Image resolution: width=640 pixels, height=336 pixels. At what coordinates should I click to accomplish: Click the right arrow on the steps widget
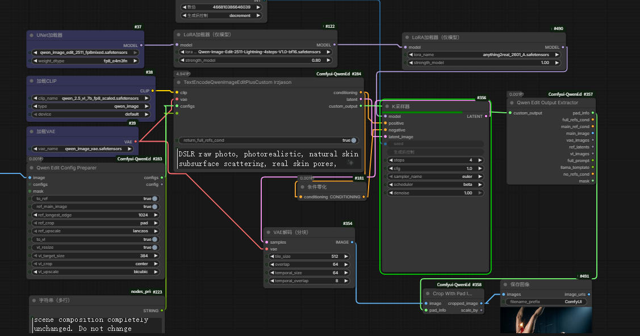tap(480, 160)
